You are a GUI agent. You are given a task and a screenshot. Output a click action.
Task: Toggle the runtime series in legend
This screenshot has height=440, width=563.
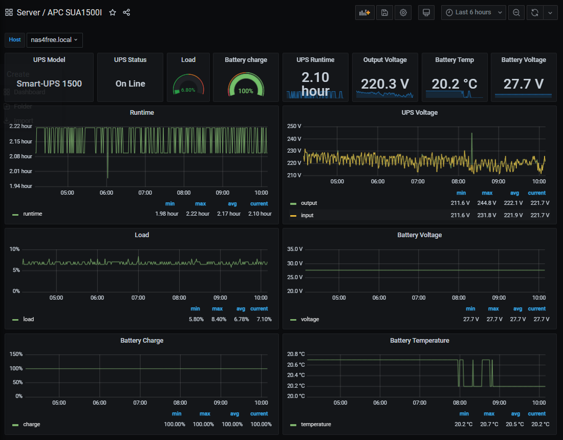click(33, 214)
